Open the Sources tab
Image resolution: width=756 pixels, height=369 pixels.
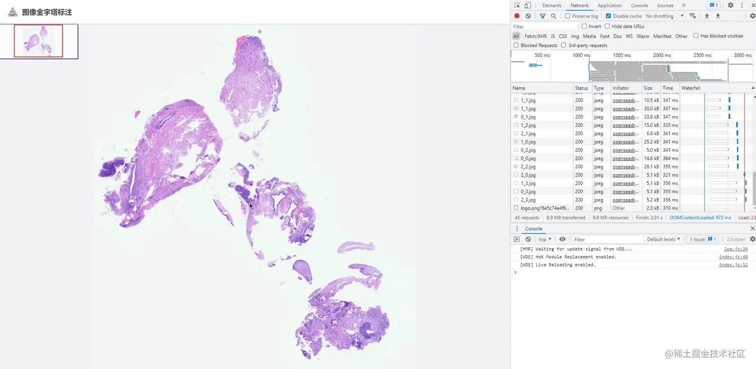pyautogui.click(x=665, y=5)
